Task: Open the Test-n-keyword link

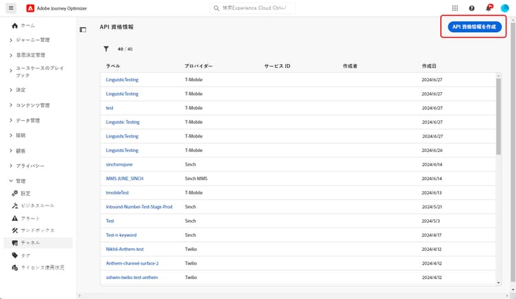Action: coord(121,235)
